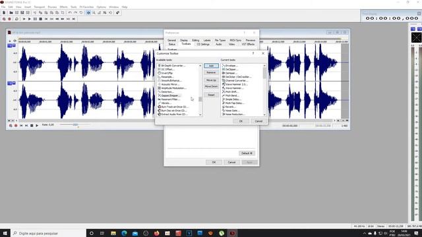The width and height of the screenshot is (422, 237).
Task: Select Burn Disc-at-Once CD in Available tools
Action: (172, 111)
